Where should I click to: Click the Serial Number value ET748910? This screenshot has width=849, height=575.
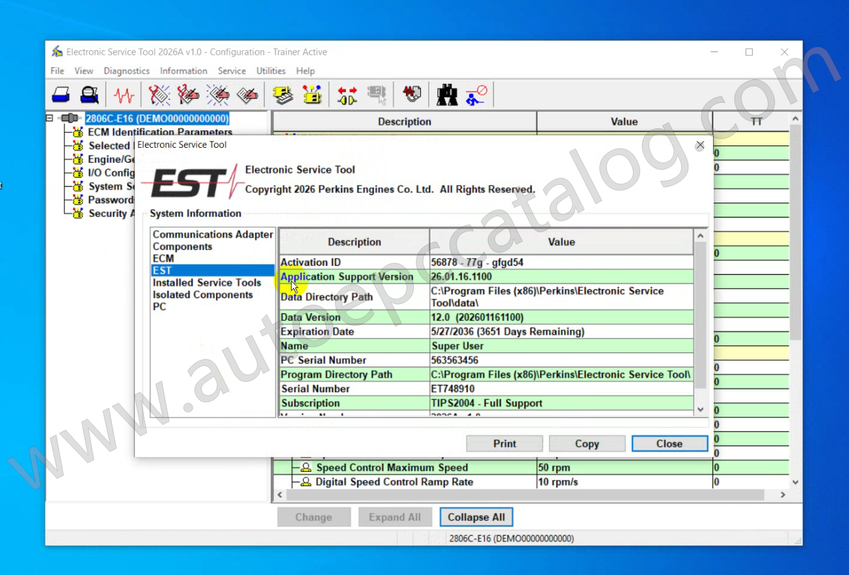(x=453, y=389)
